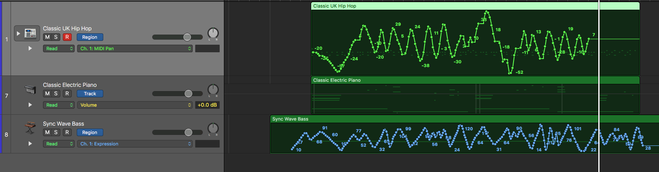Mute the Sync Wave Bass track
Viewport: 659px width, 172px height.
47,132
